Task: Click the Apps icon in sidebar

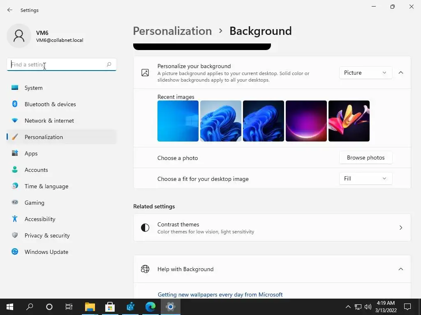Action: (x=15, y=153)
